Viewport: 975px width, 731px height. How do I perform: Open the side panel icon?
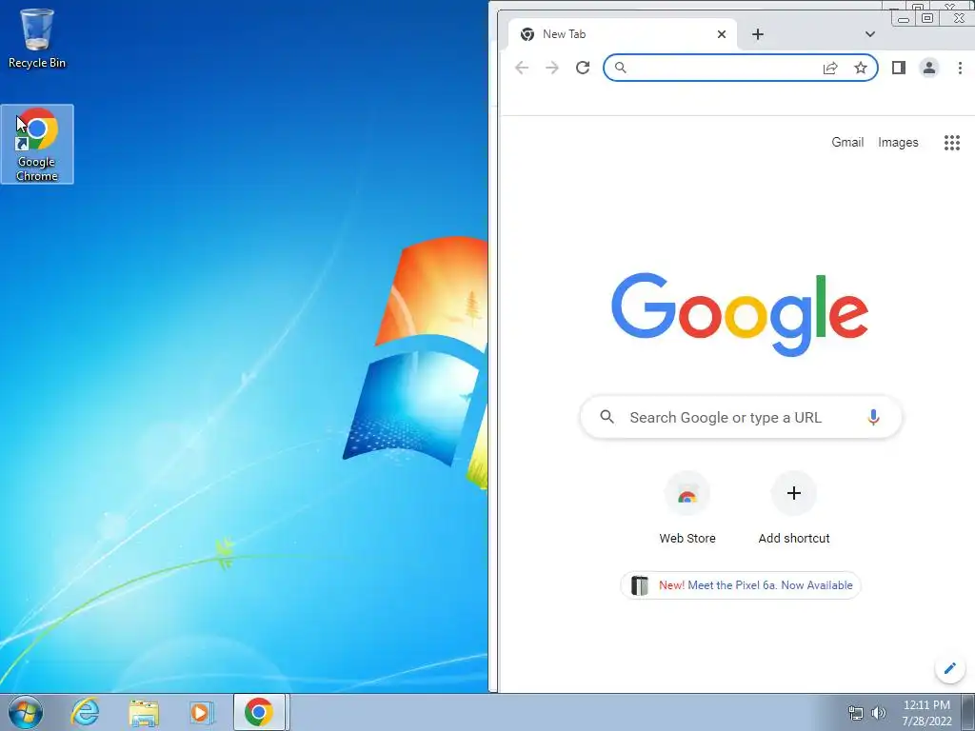point(899,68)
